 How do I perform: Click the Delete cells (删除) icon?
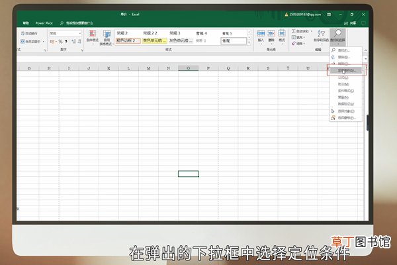(x=271, y=33)
